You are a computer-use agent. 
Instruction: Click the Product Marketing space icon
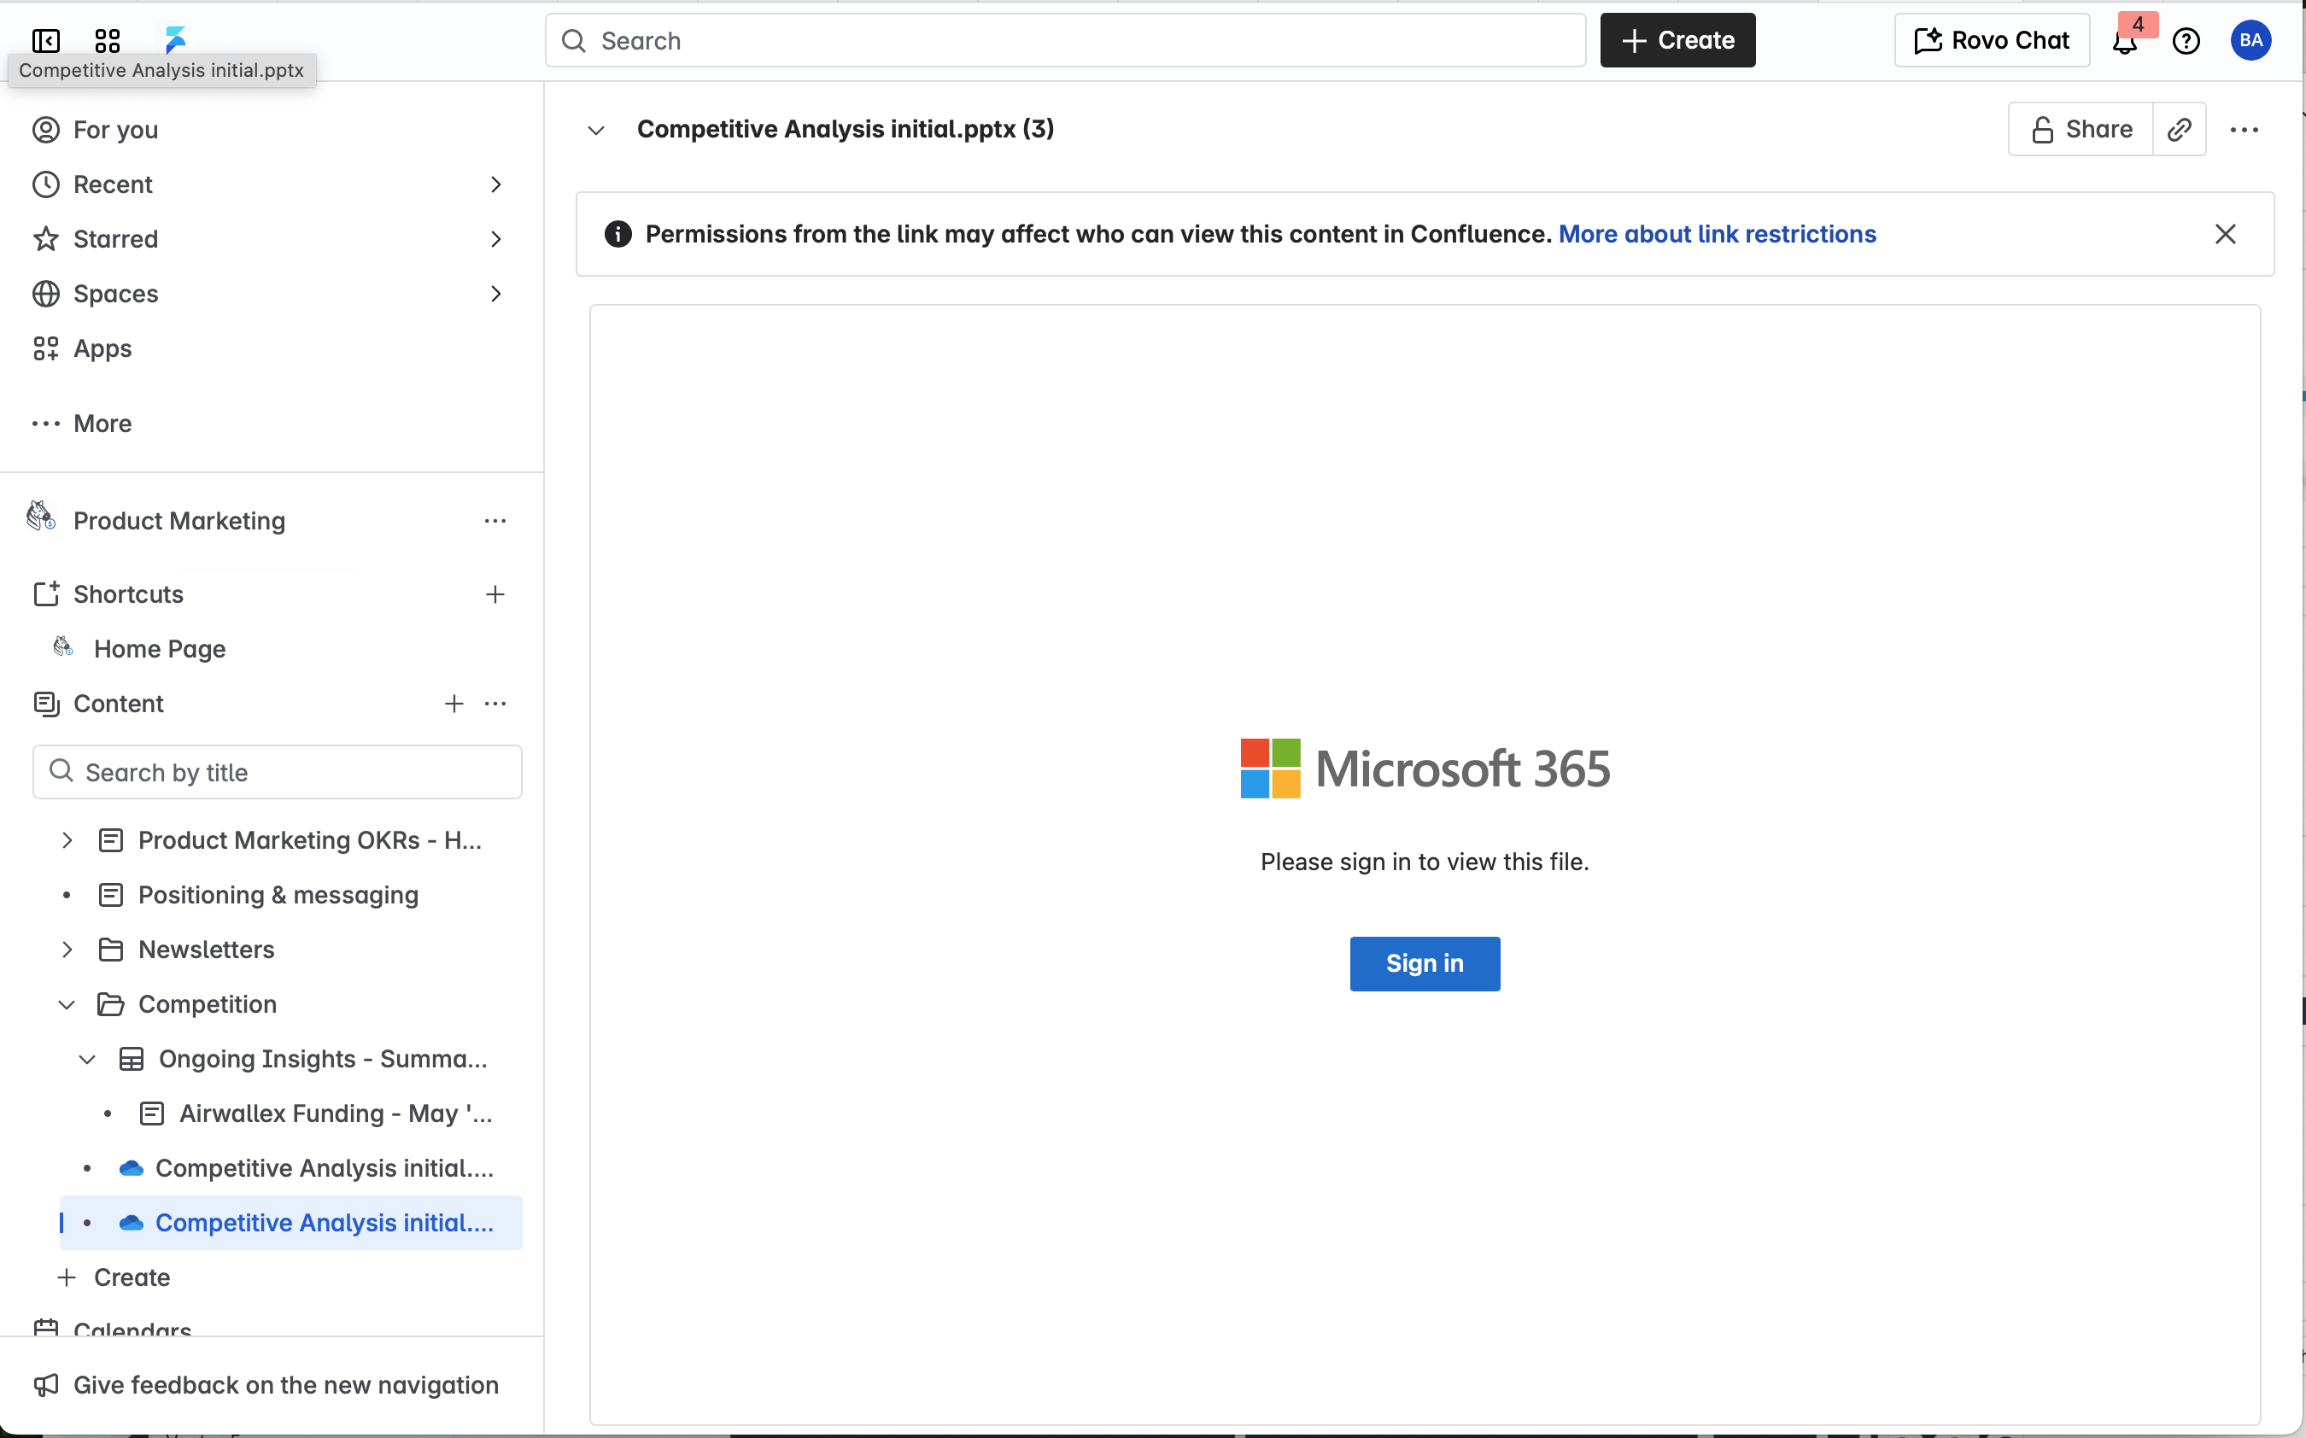point(41,517)
